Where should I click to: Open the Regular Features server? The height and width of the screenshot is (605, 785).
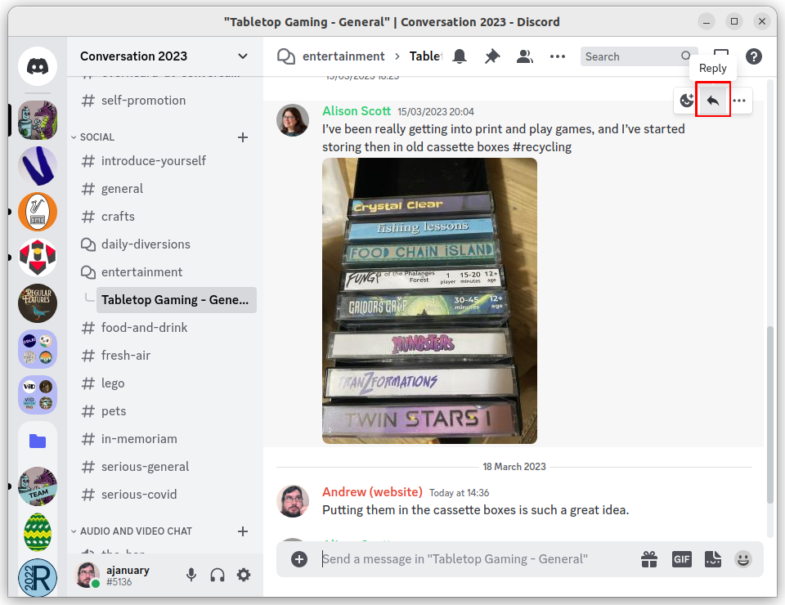tap(38, 303)
